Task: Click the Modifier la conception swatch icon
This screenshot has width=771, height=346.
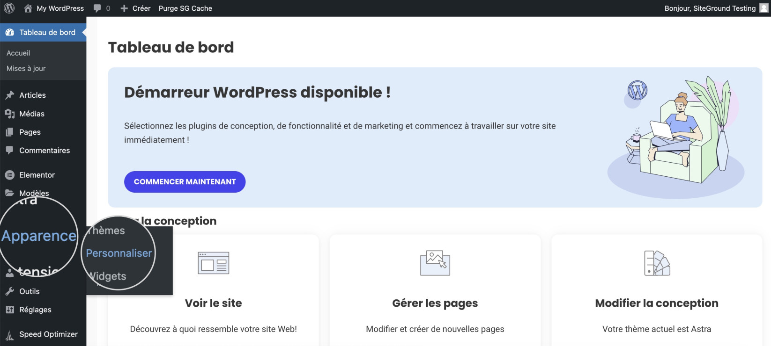Action: click(657, 263)
